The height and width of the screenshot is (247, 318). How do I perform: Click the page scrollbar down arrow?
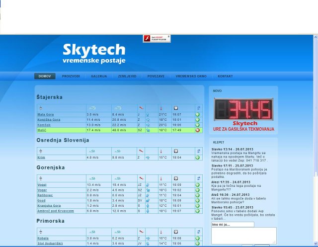[316, 244]
